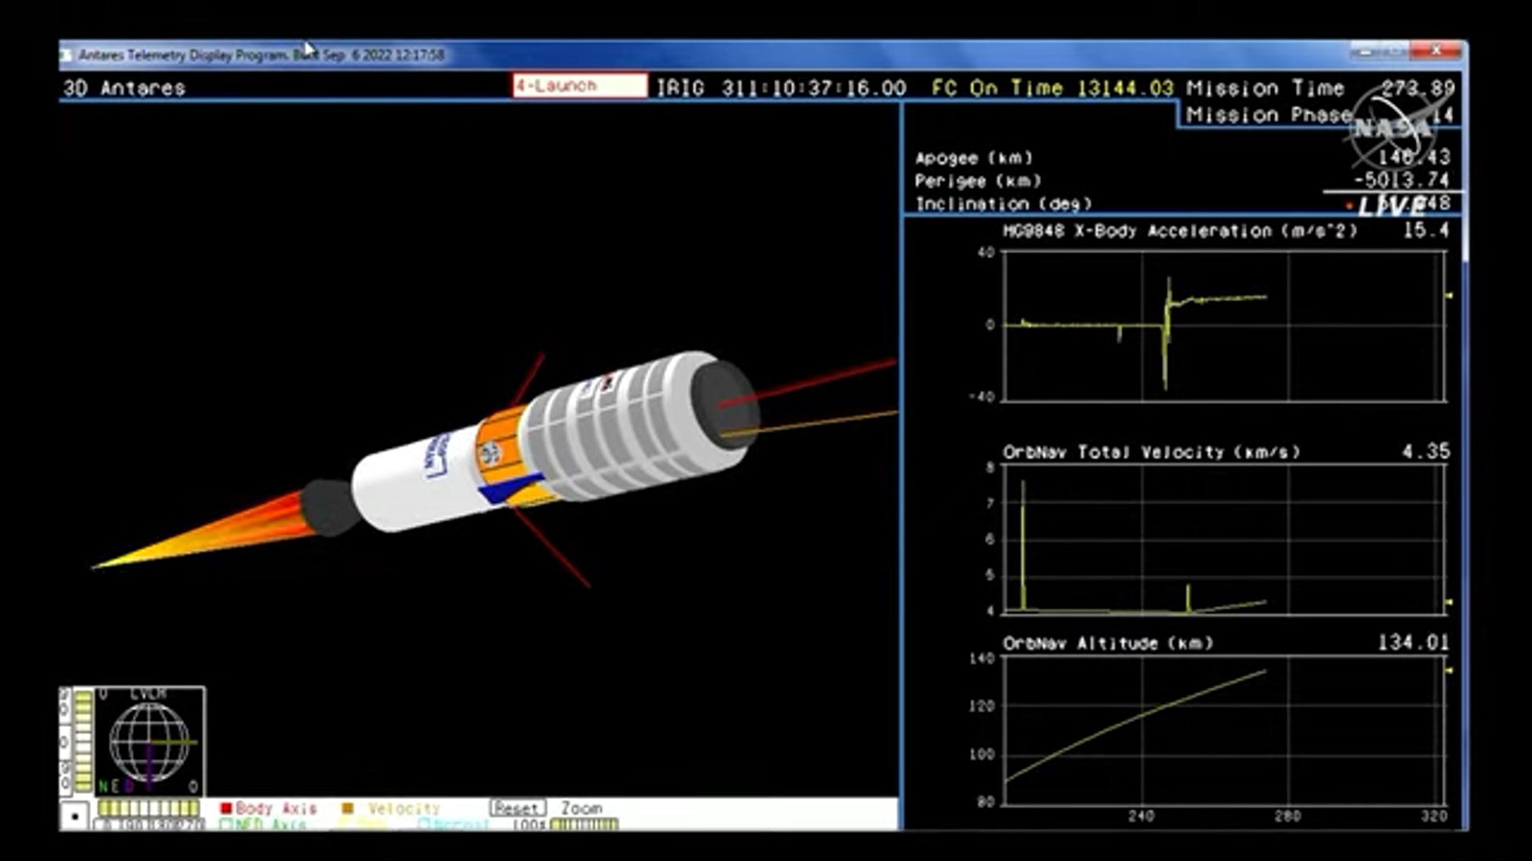Click the vertical segmented bar beside the globe
The width and height of the screenshot is (1532, 861).
[83, 741]
